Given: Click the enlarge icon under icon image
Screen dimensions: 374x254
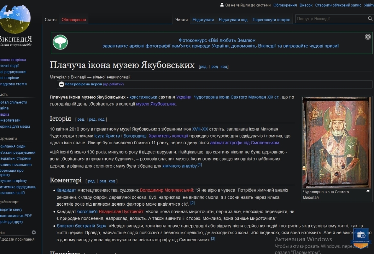Looking at the screenshot, I should 368,191.
